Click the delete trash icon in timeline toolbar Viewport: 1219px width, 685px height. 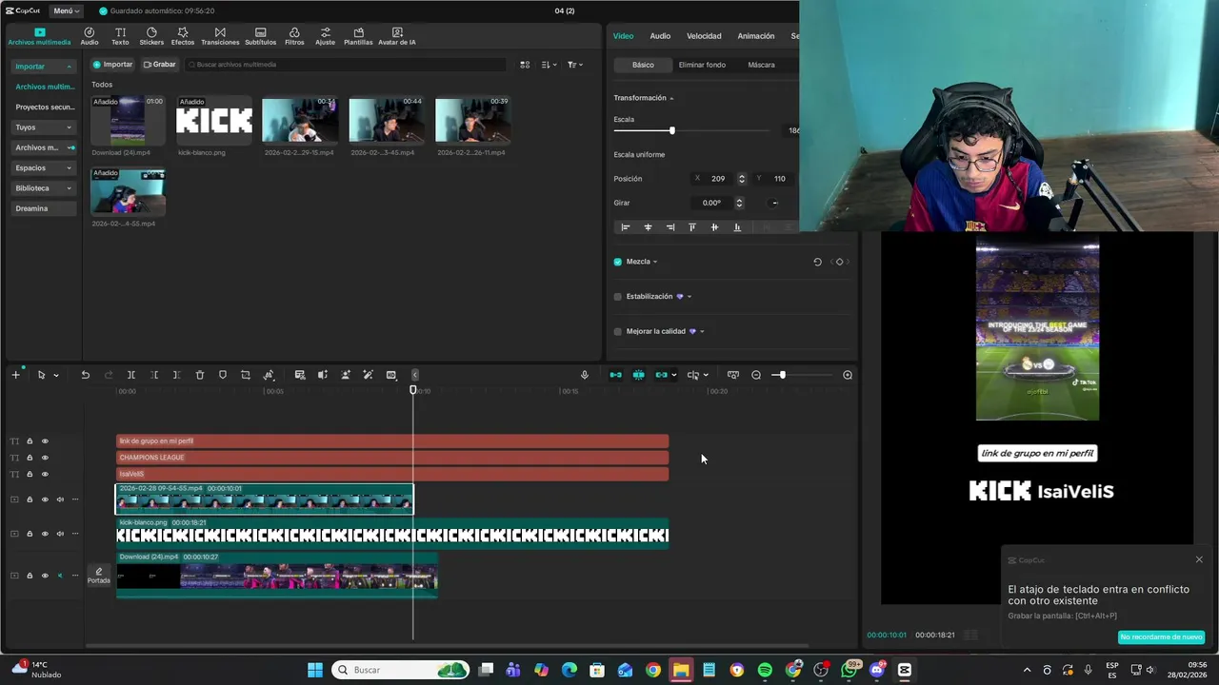tap(200, 375)
